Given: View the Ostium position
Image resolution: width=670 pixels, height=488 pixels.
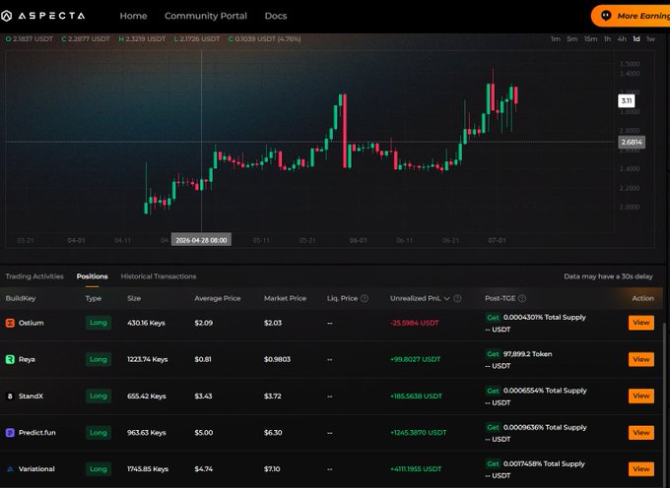Looking at the screenshot, I should (x=641, y=323).
